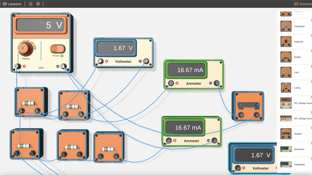Select the bottom-left resistor box

(26, 144)
